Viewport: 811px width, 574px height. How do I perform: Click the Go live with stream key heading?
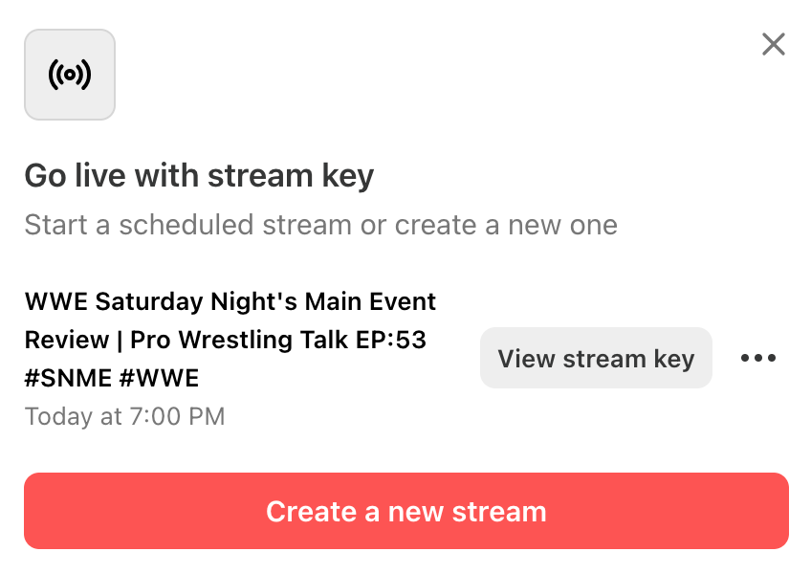[199, 175]
